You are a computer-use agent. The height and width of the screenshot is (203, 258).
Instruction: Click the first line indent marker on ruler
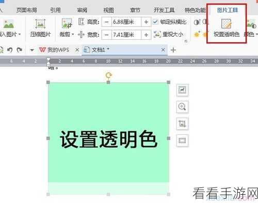pyautogui.click(x=49, y=60)
